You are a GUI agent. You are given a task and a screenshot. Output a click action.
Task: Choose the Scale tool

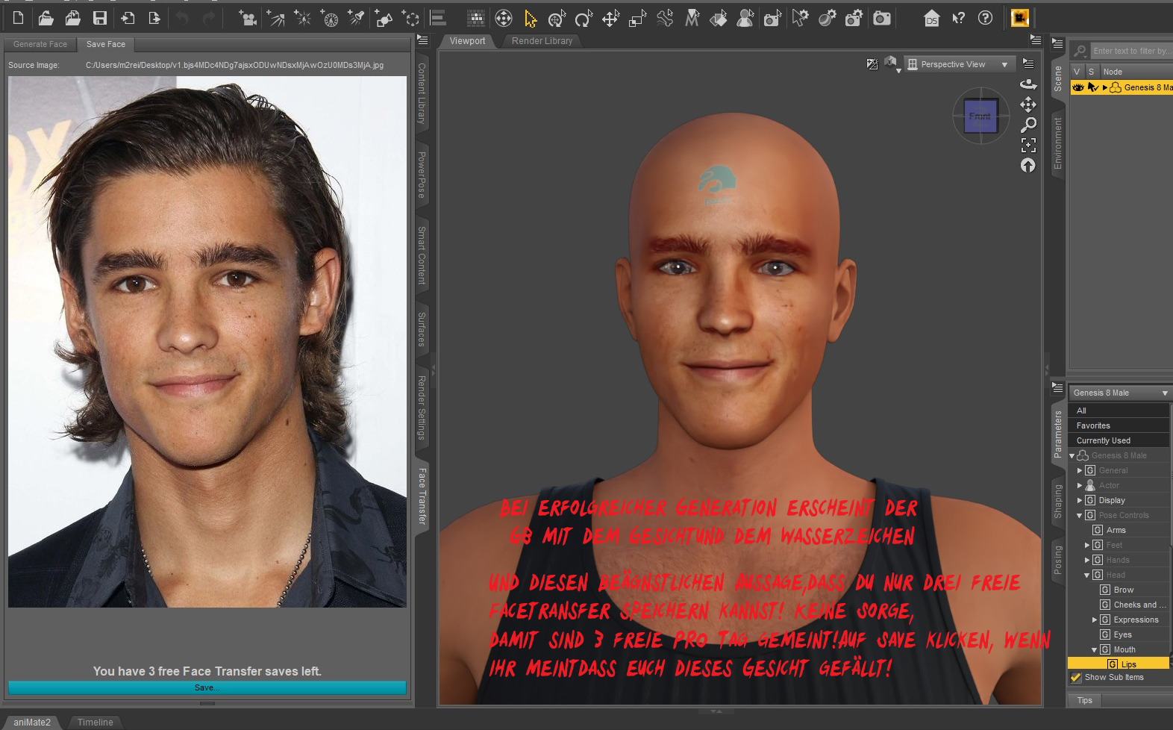pyautogui.click(x=637, y=18)
